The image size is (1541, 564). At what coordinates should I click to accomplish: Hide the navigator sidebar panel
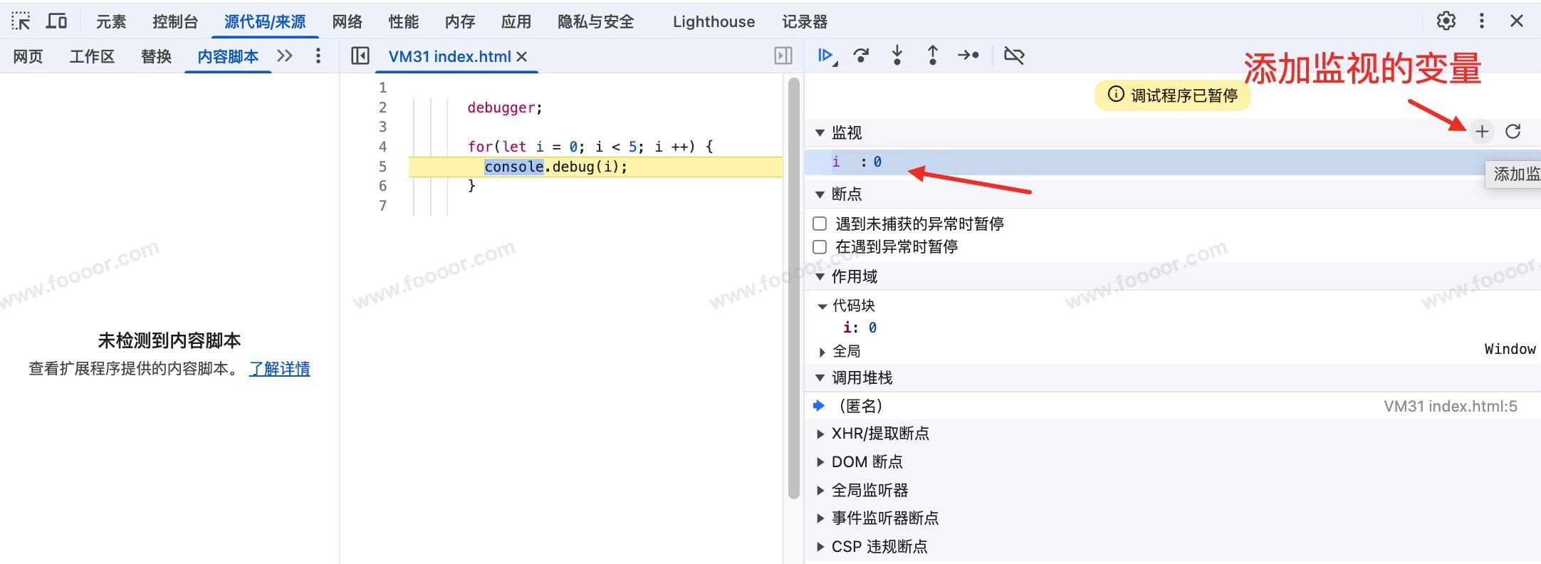point(360,56)
